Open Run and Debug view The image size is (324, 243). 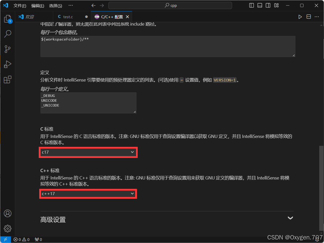pos(8,64)
